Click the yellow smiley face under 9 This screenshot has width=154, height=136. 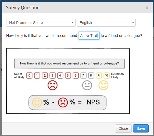coord(103,85)
